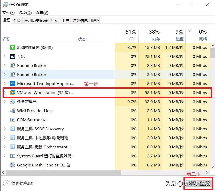Open the column dropdown near 磁盘 header

(189, 31)
